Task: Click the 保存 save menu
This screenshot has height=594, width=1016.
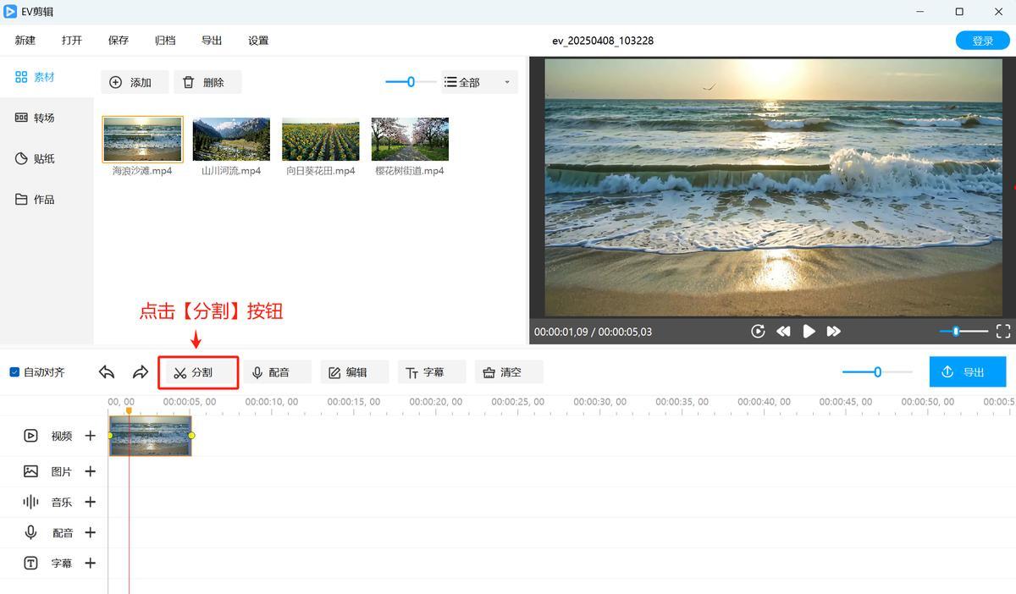Action: pos(119,41)
